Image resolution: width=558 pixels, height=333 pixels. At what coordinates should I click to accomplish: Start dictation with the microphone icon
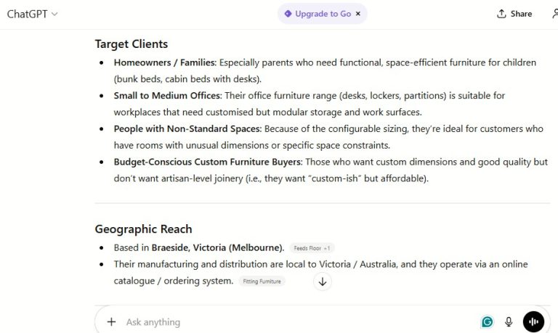(509, 322)
